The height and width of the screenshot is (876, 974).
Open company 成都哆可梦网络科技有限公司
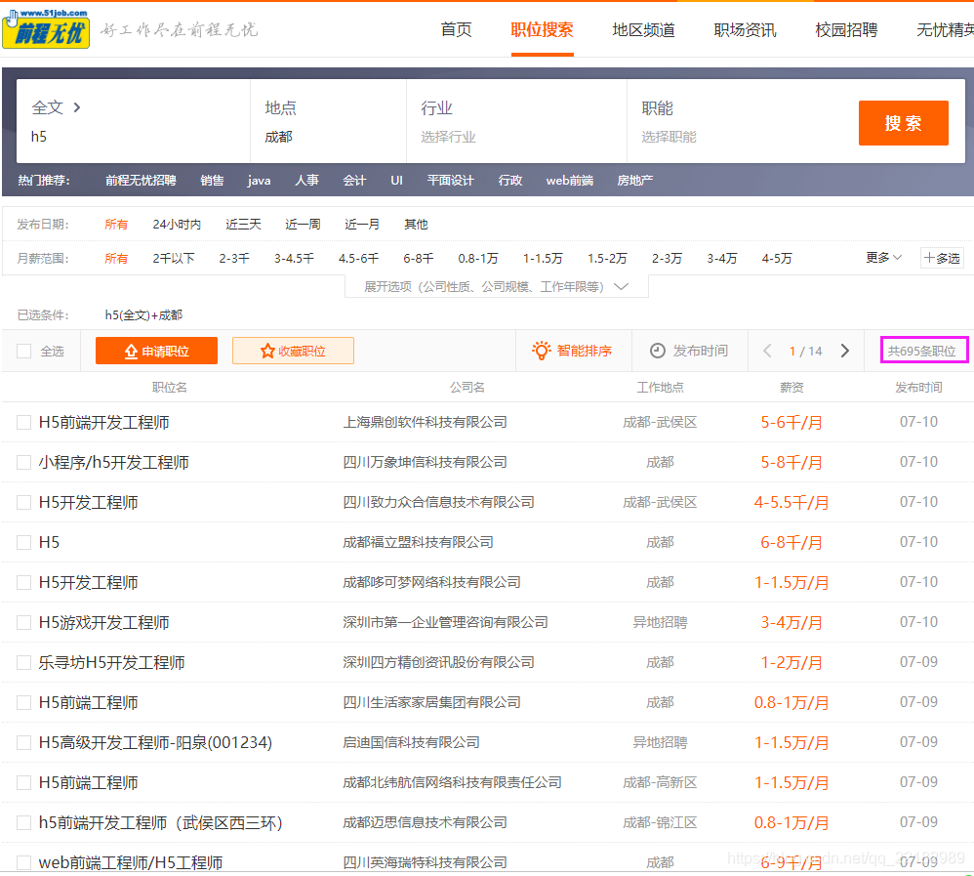pyautogui.click(x=431, y=583)
